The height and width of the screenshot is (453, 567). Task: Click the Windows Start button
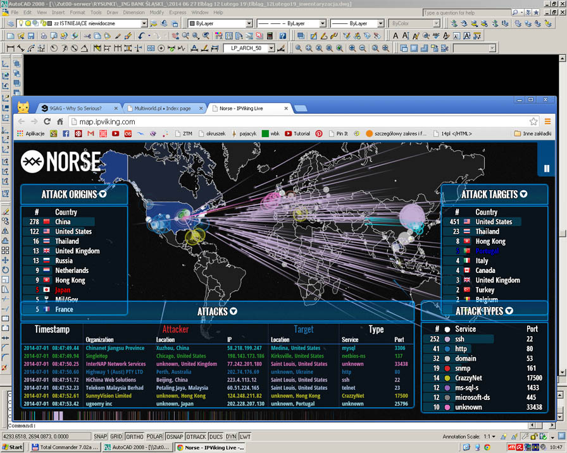point(13,447)
